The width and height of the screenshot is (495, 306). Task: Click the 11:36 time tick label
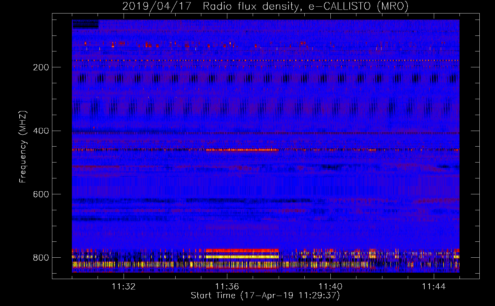click(x=227, y=287)
